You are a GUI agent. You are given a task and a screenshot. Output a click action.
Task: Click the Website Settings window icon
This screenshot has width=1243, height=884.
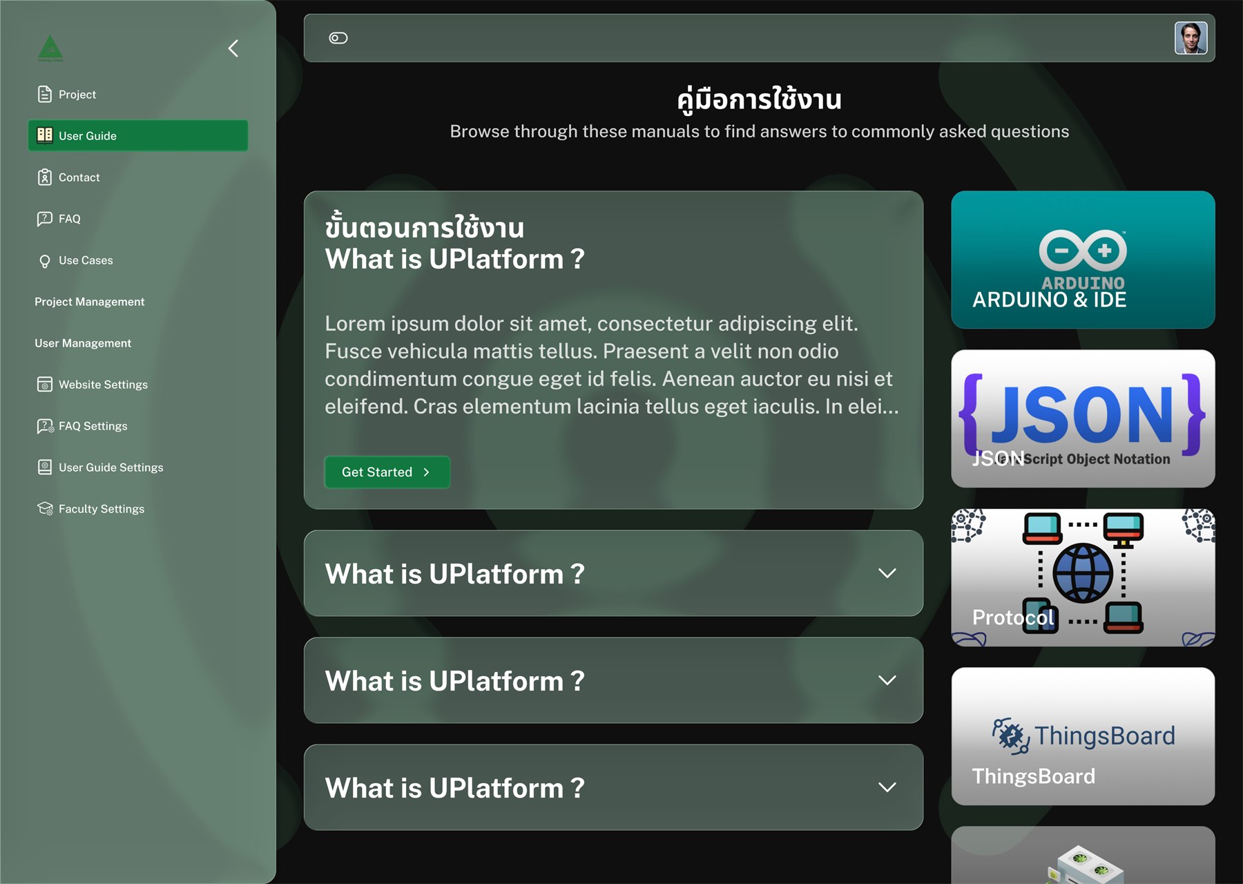coord(44,385)
